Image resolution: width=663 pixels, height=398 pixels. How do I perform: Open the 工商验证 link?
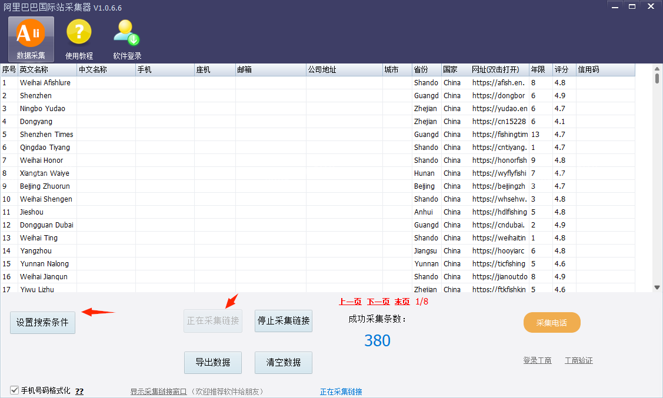[579, 360]
